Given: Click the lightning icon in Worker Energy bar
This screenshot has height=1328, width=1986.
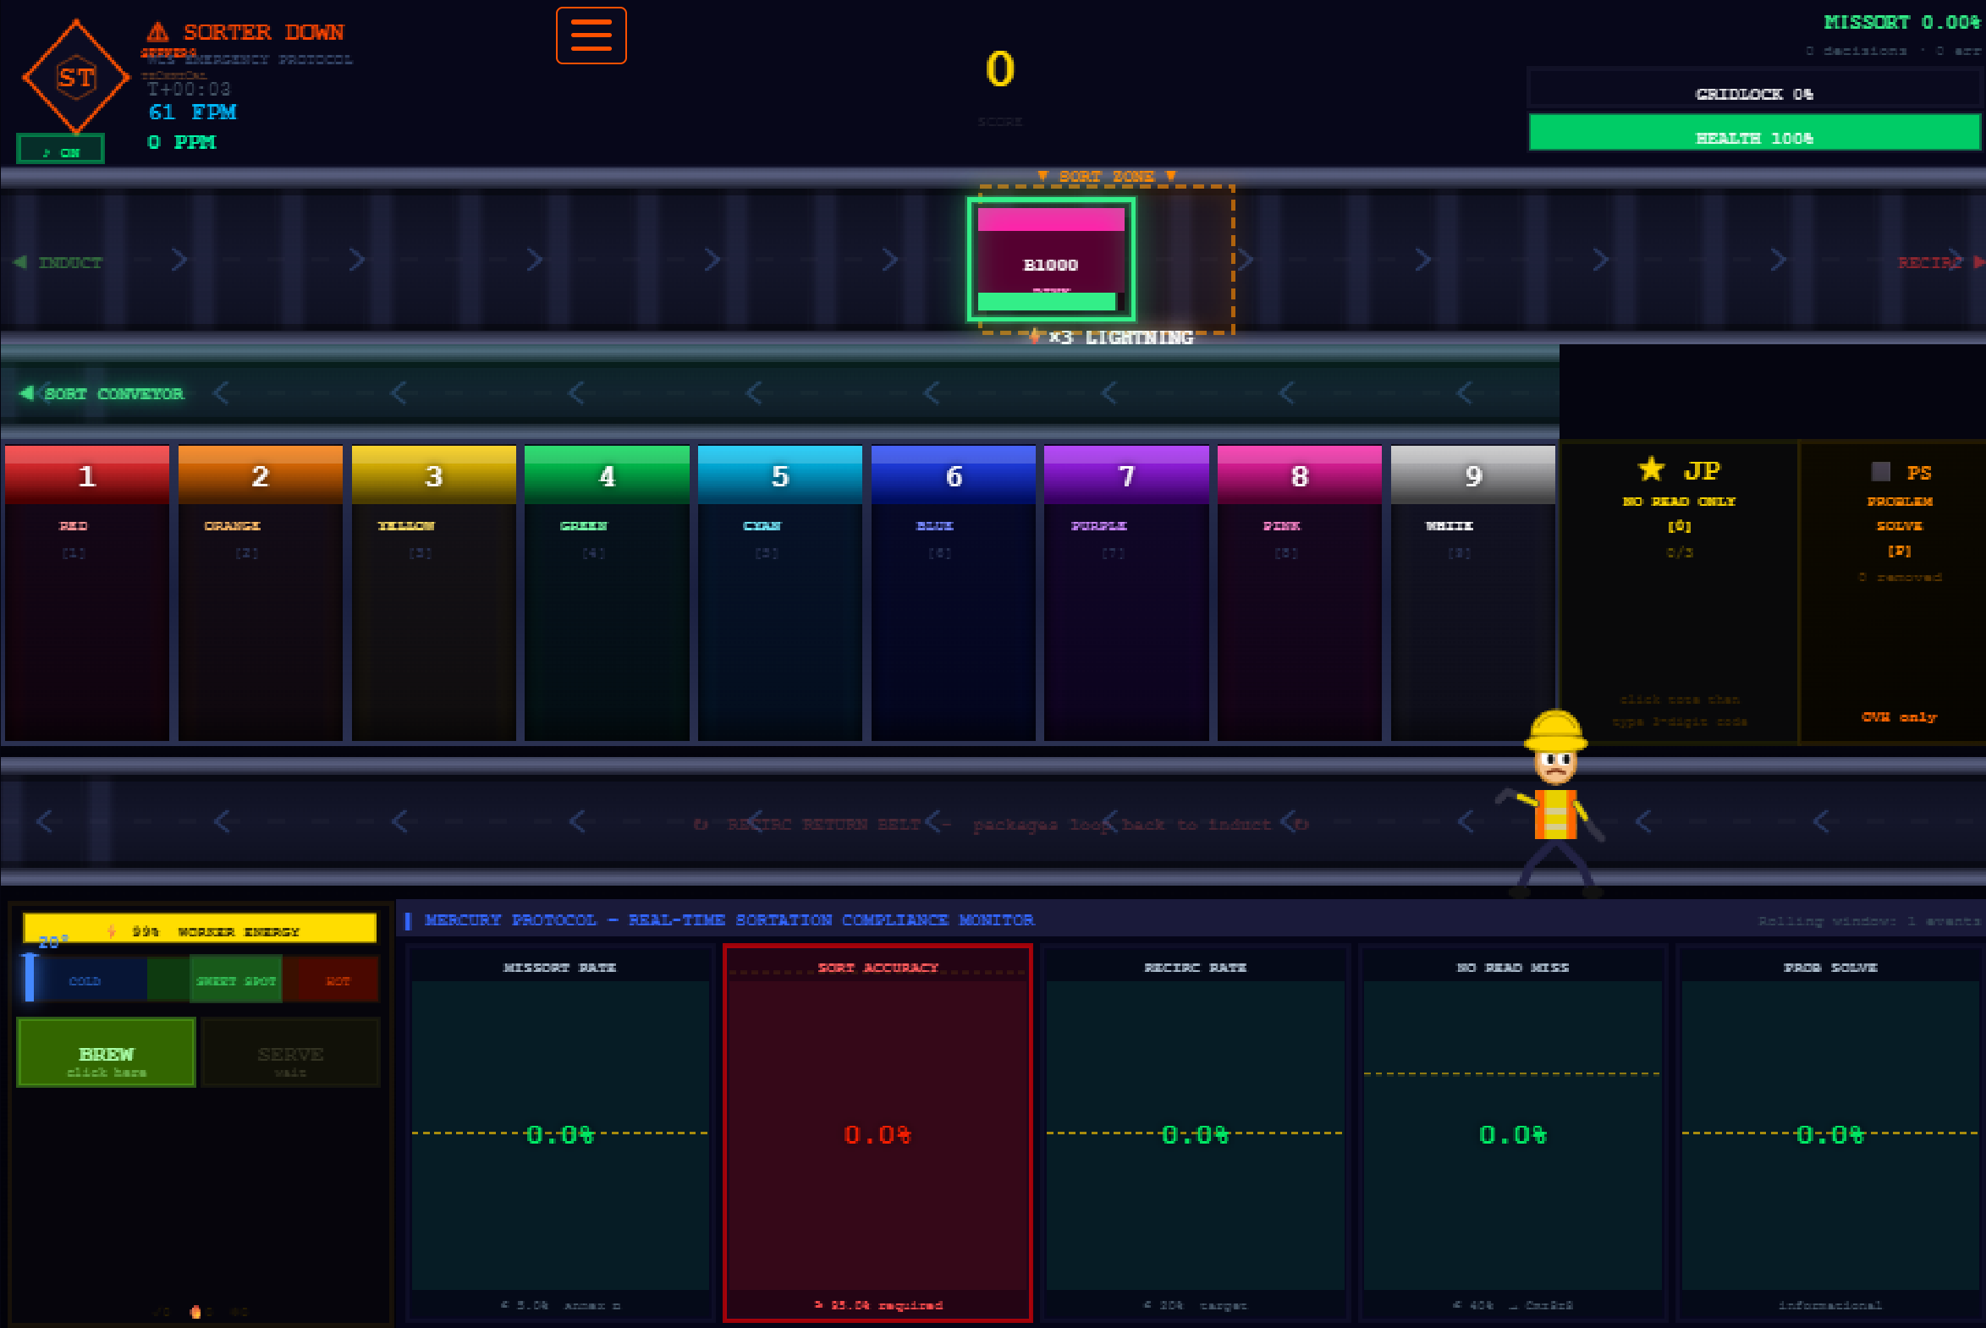Looking at the screenshot, I should (x=112, y=930).
